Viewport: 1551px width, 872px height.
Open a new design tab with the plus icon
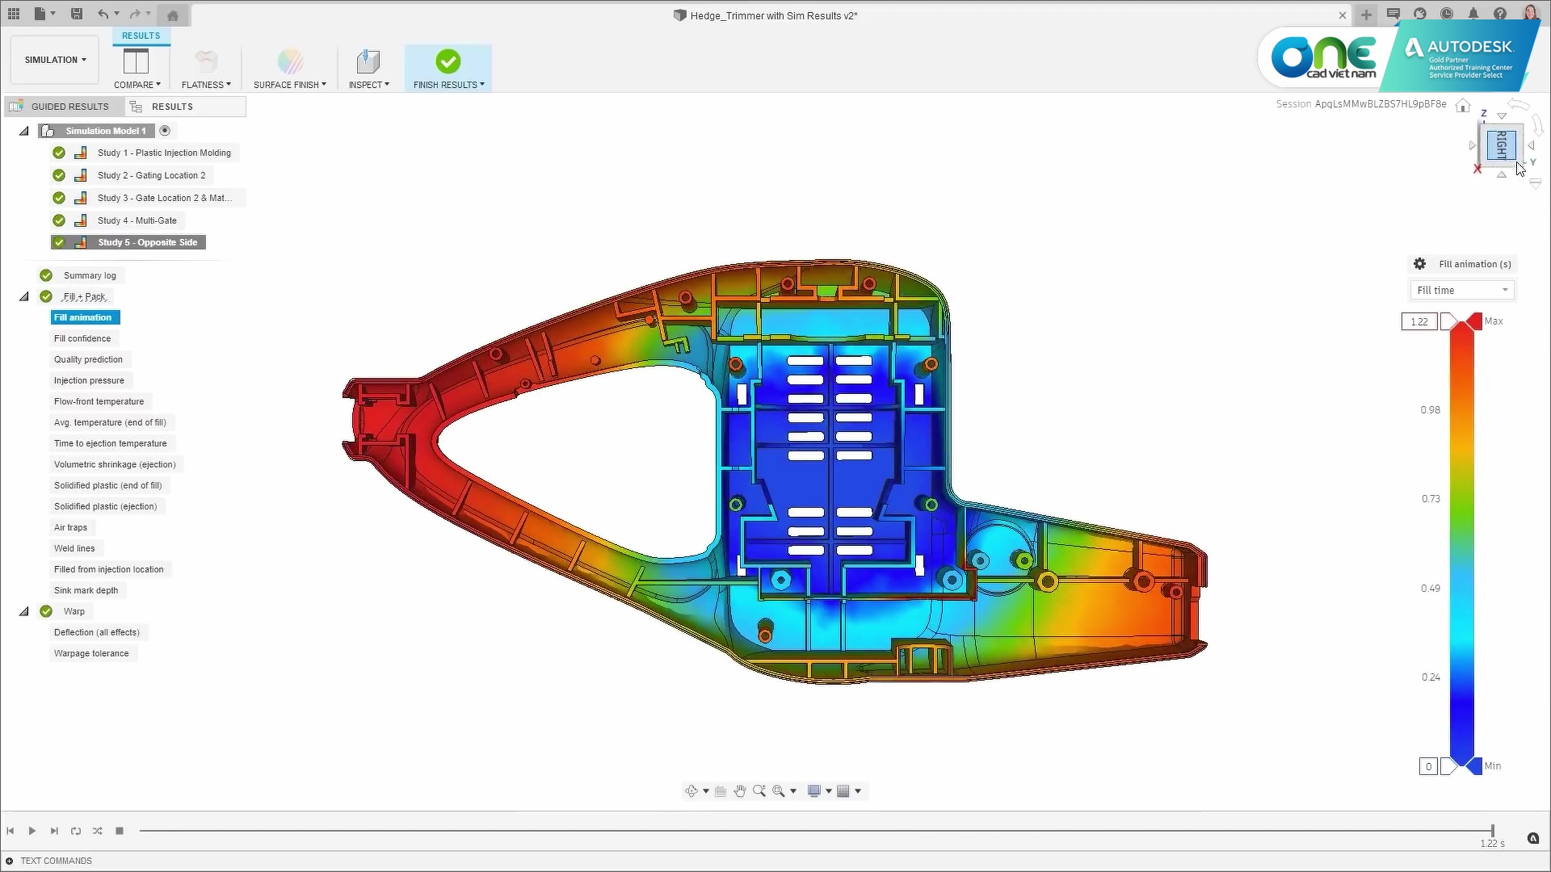1366,15
